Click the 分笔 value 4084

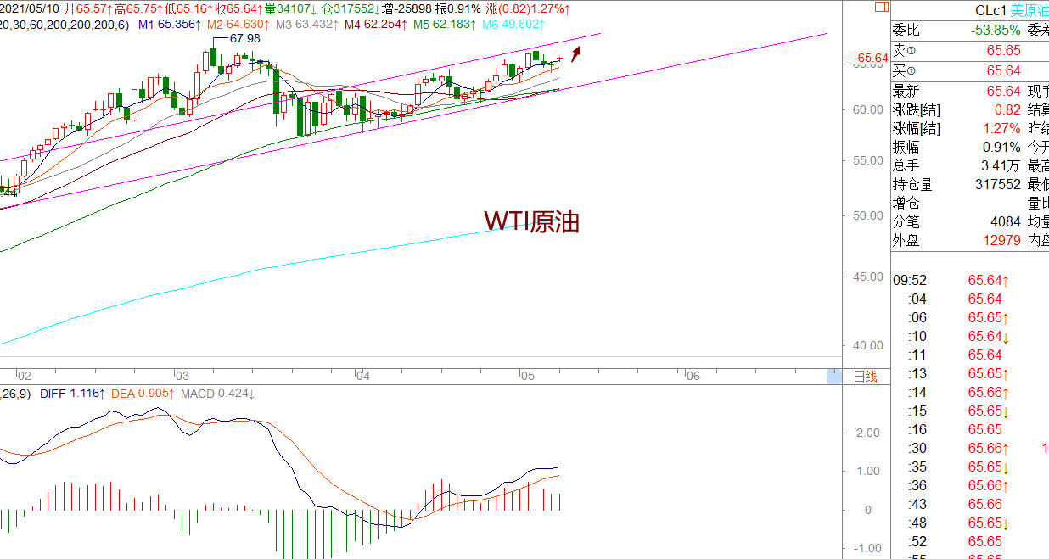[1006, 222]
